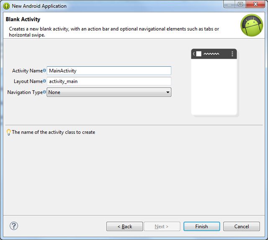Click the info icon beside Layout Name
This screenshot has width=268, height=240.
44,81
